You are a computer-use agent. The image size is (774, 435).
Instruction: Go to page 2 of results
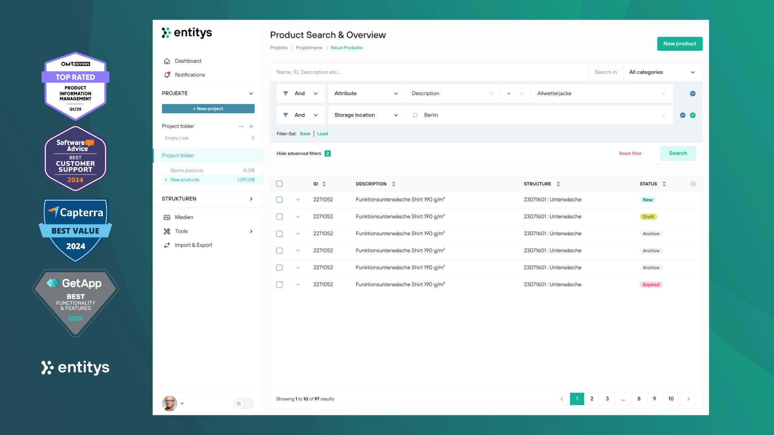[592, 399]
